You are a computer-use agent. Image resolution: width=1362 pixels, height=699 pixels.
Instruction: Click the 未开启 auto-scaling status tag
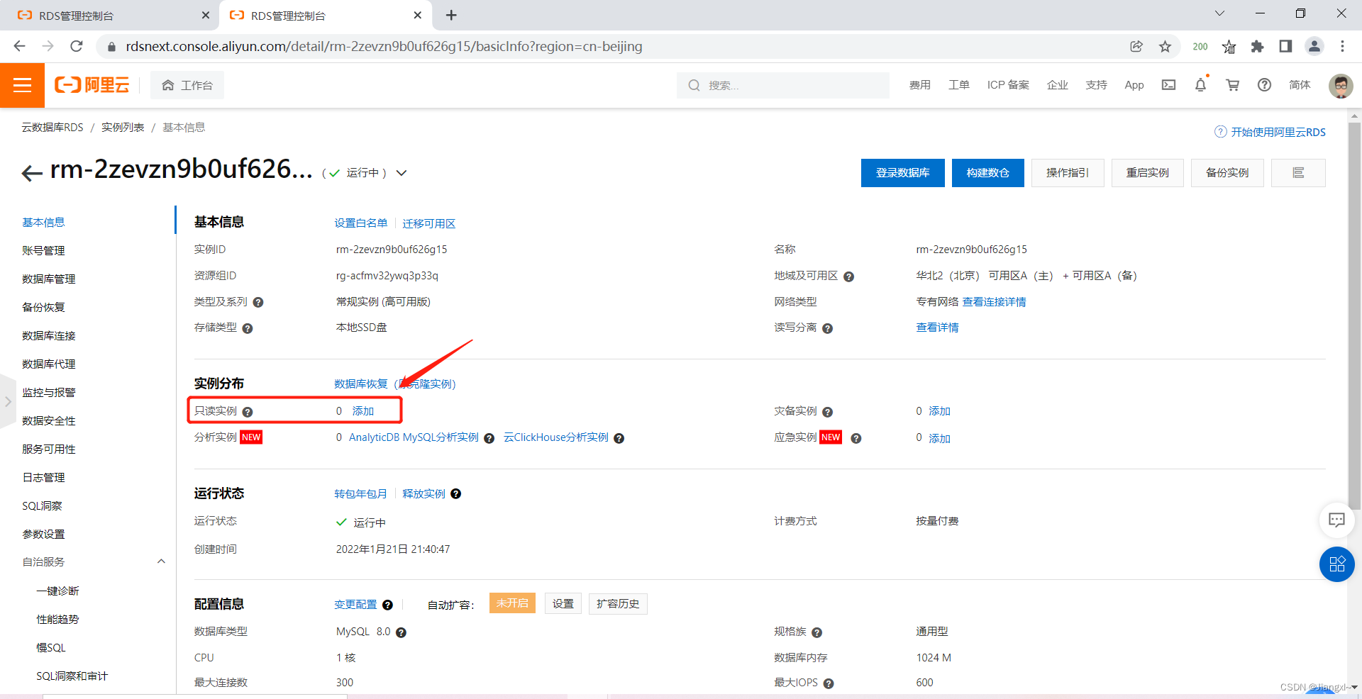512,603
